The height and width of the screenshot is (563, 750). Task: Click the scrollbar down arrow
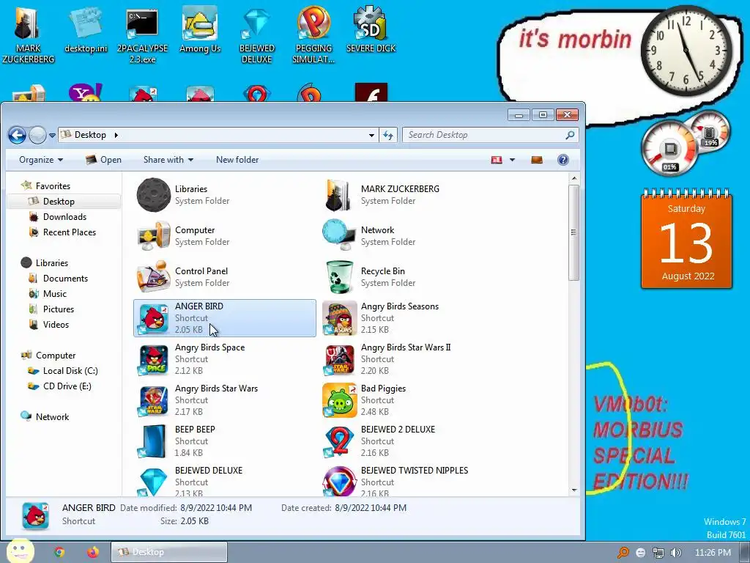click(574, 490)
